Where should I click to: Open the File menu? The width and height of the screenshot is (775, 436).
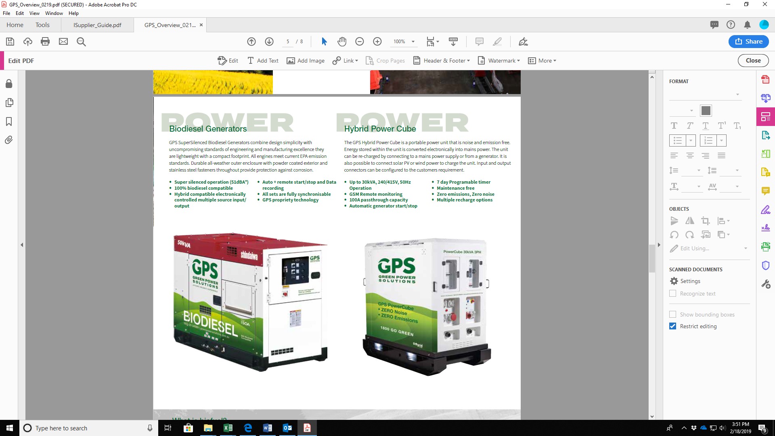(6, 13)
